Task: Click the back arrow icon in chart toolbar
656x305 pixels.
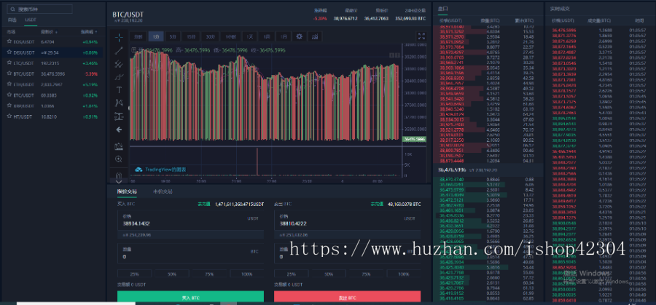Action: 119,130
